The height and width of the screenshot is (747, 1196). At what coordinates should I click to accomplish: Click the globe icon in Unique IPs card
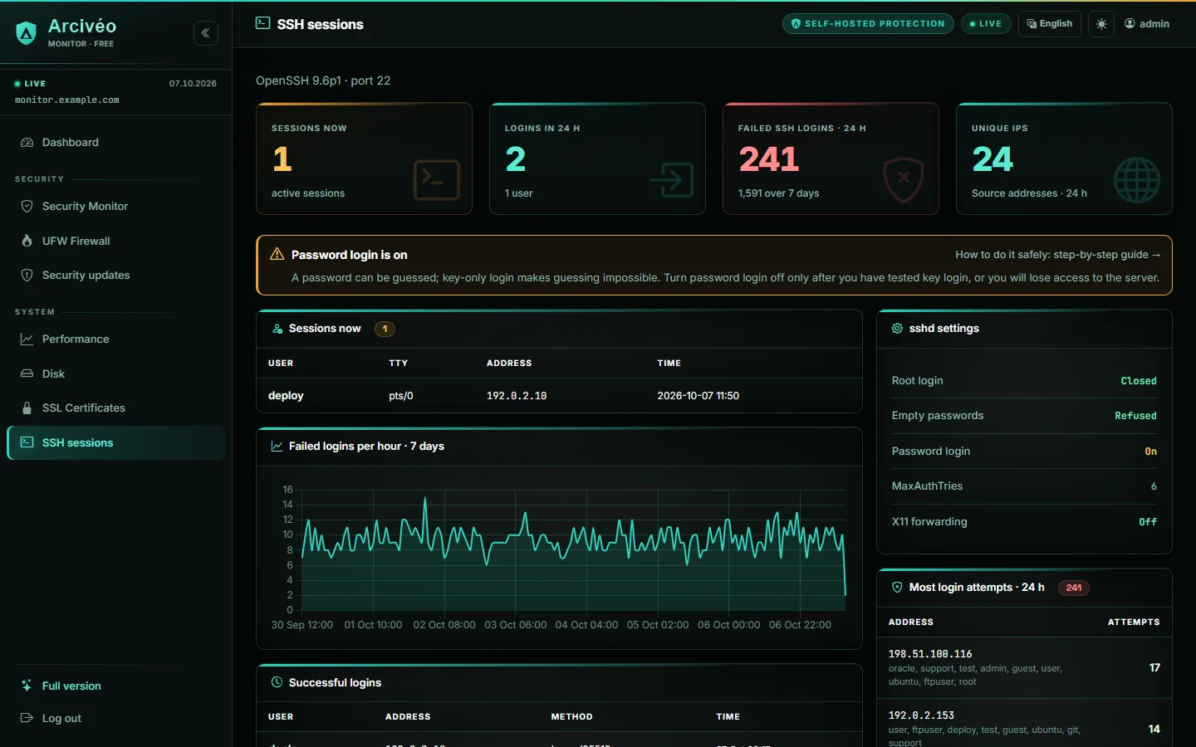[x=1137, y=180]
